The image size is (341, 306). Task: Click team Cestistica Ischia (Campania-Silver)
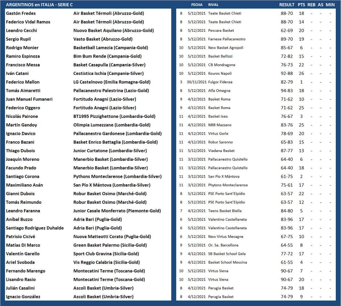coord(109,73)
